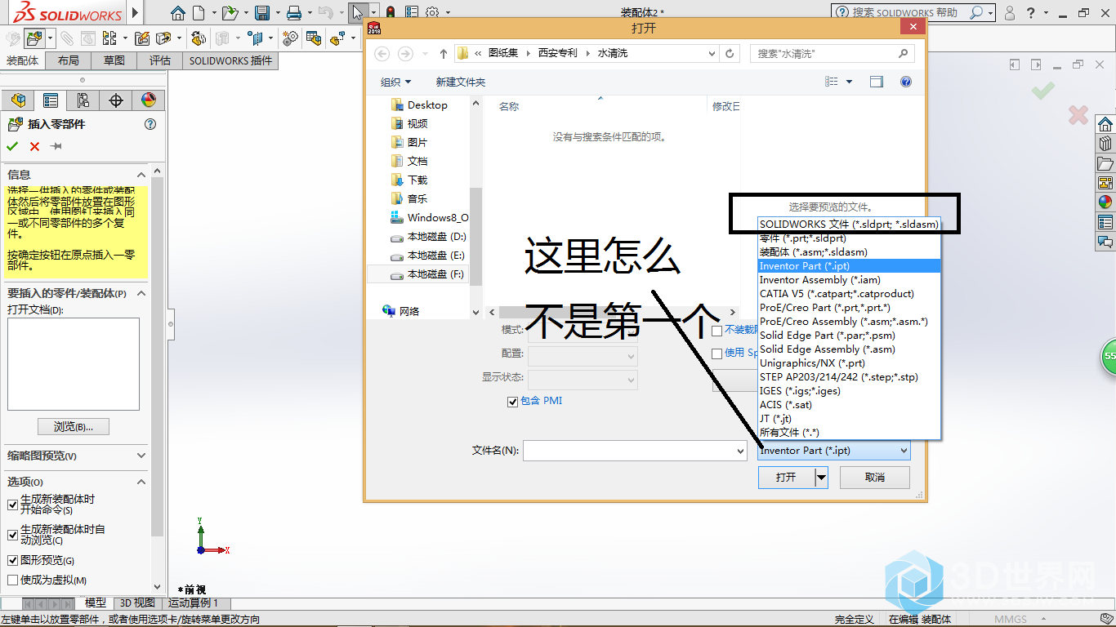The image size is (1116, 627).
Task: Open Appearances color ball in task pane
Action: pos(1105,202)
